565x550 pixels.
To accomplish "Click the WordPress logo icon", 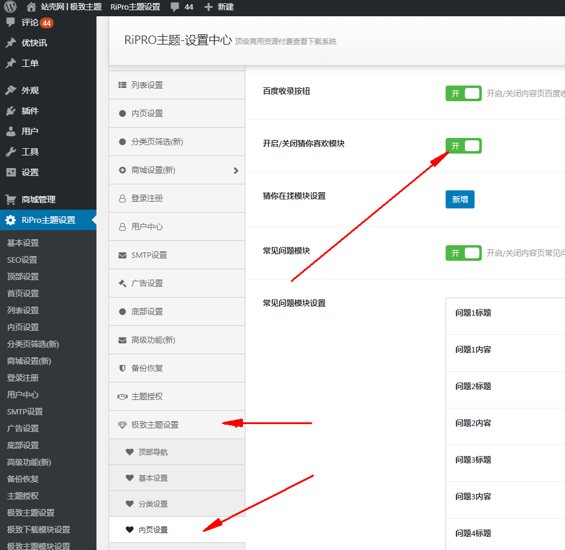I will click(10, 7).
